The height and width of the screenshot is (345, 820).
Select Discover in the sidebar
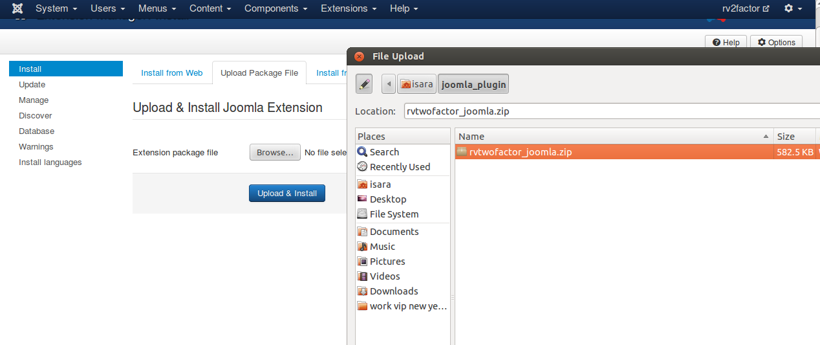click(36, 115)
